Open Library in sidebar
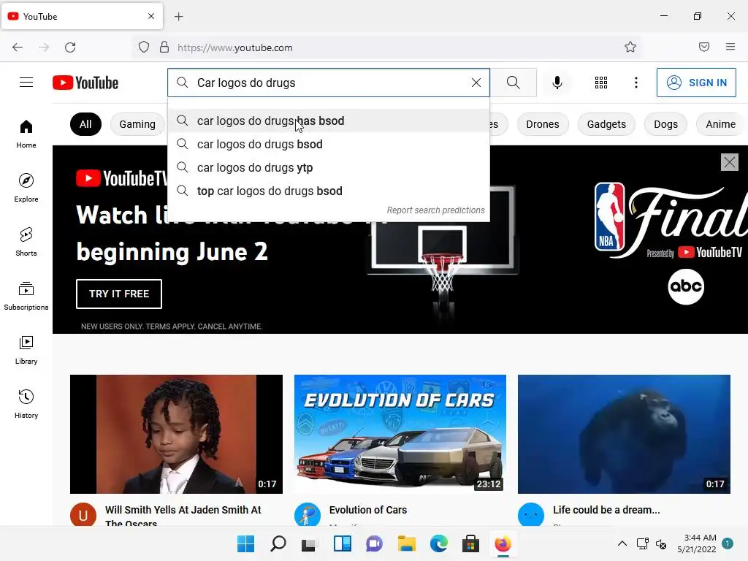 click(x=26, y=350)
